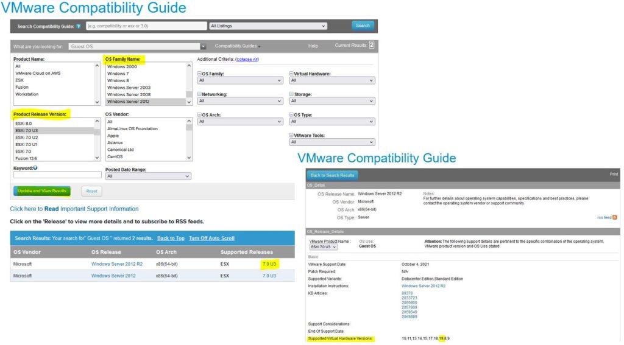
Task: Open the Windows Server 2012 R2 release link in results
Action: point(116,264)
